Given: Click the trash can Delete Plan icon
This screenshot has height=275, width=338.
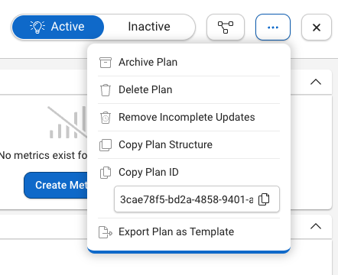Looking at the screenshot, I should (x=106, y=90).
